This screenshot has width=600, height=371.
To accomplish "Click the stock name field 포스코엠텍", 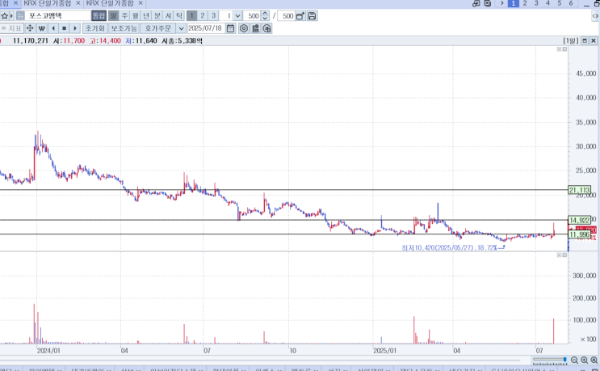I will (57, 15).
